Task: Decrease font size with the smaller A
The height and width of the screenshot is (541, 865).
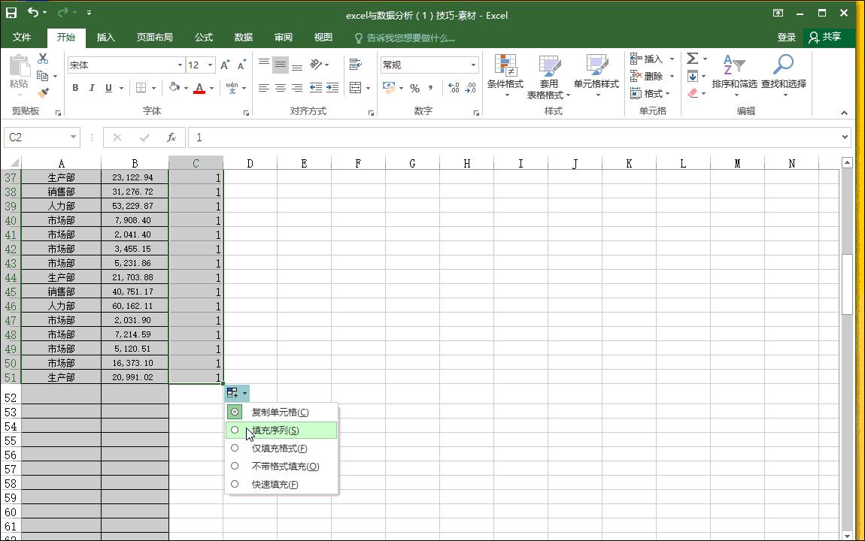Action: [241, 65]
